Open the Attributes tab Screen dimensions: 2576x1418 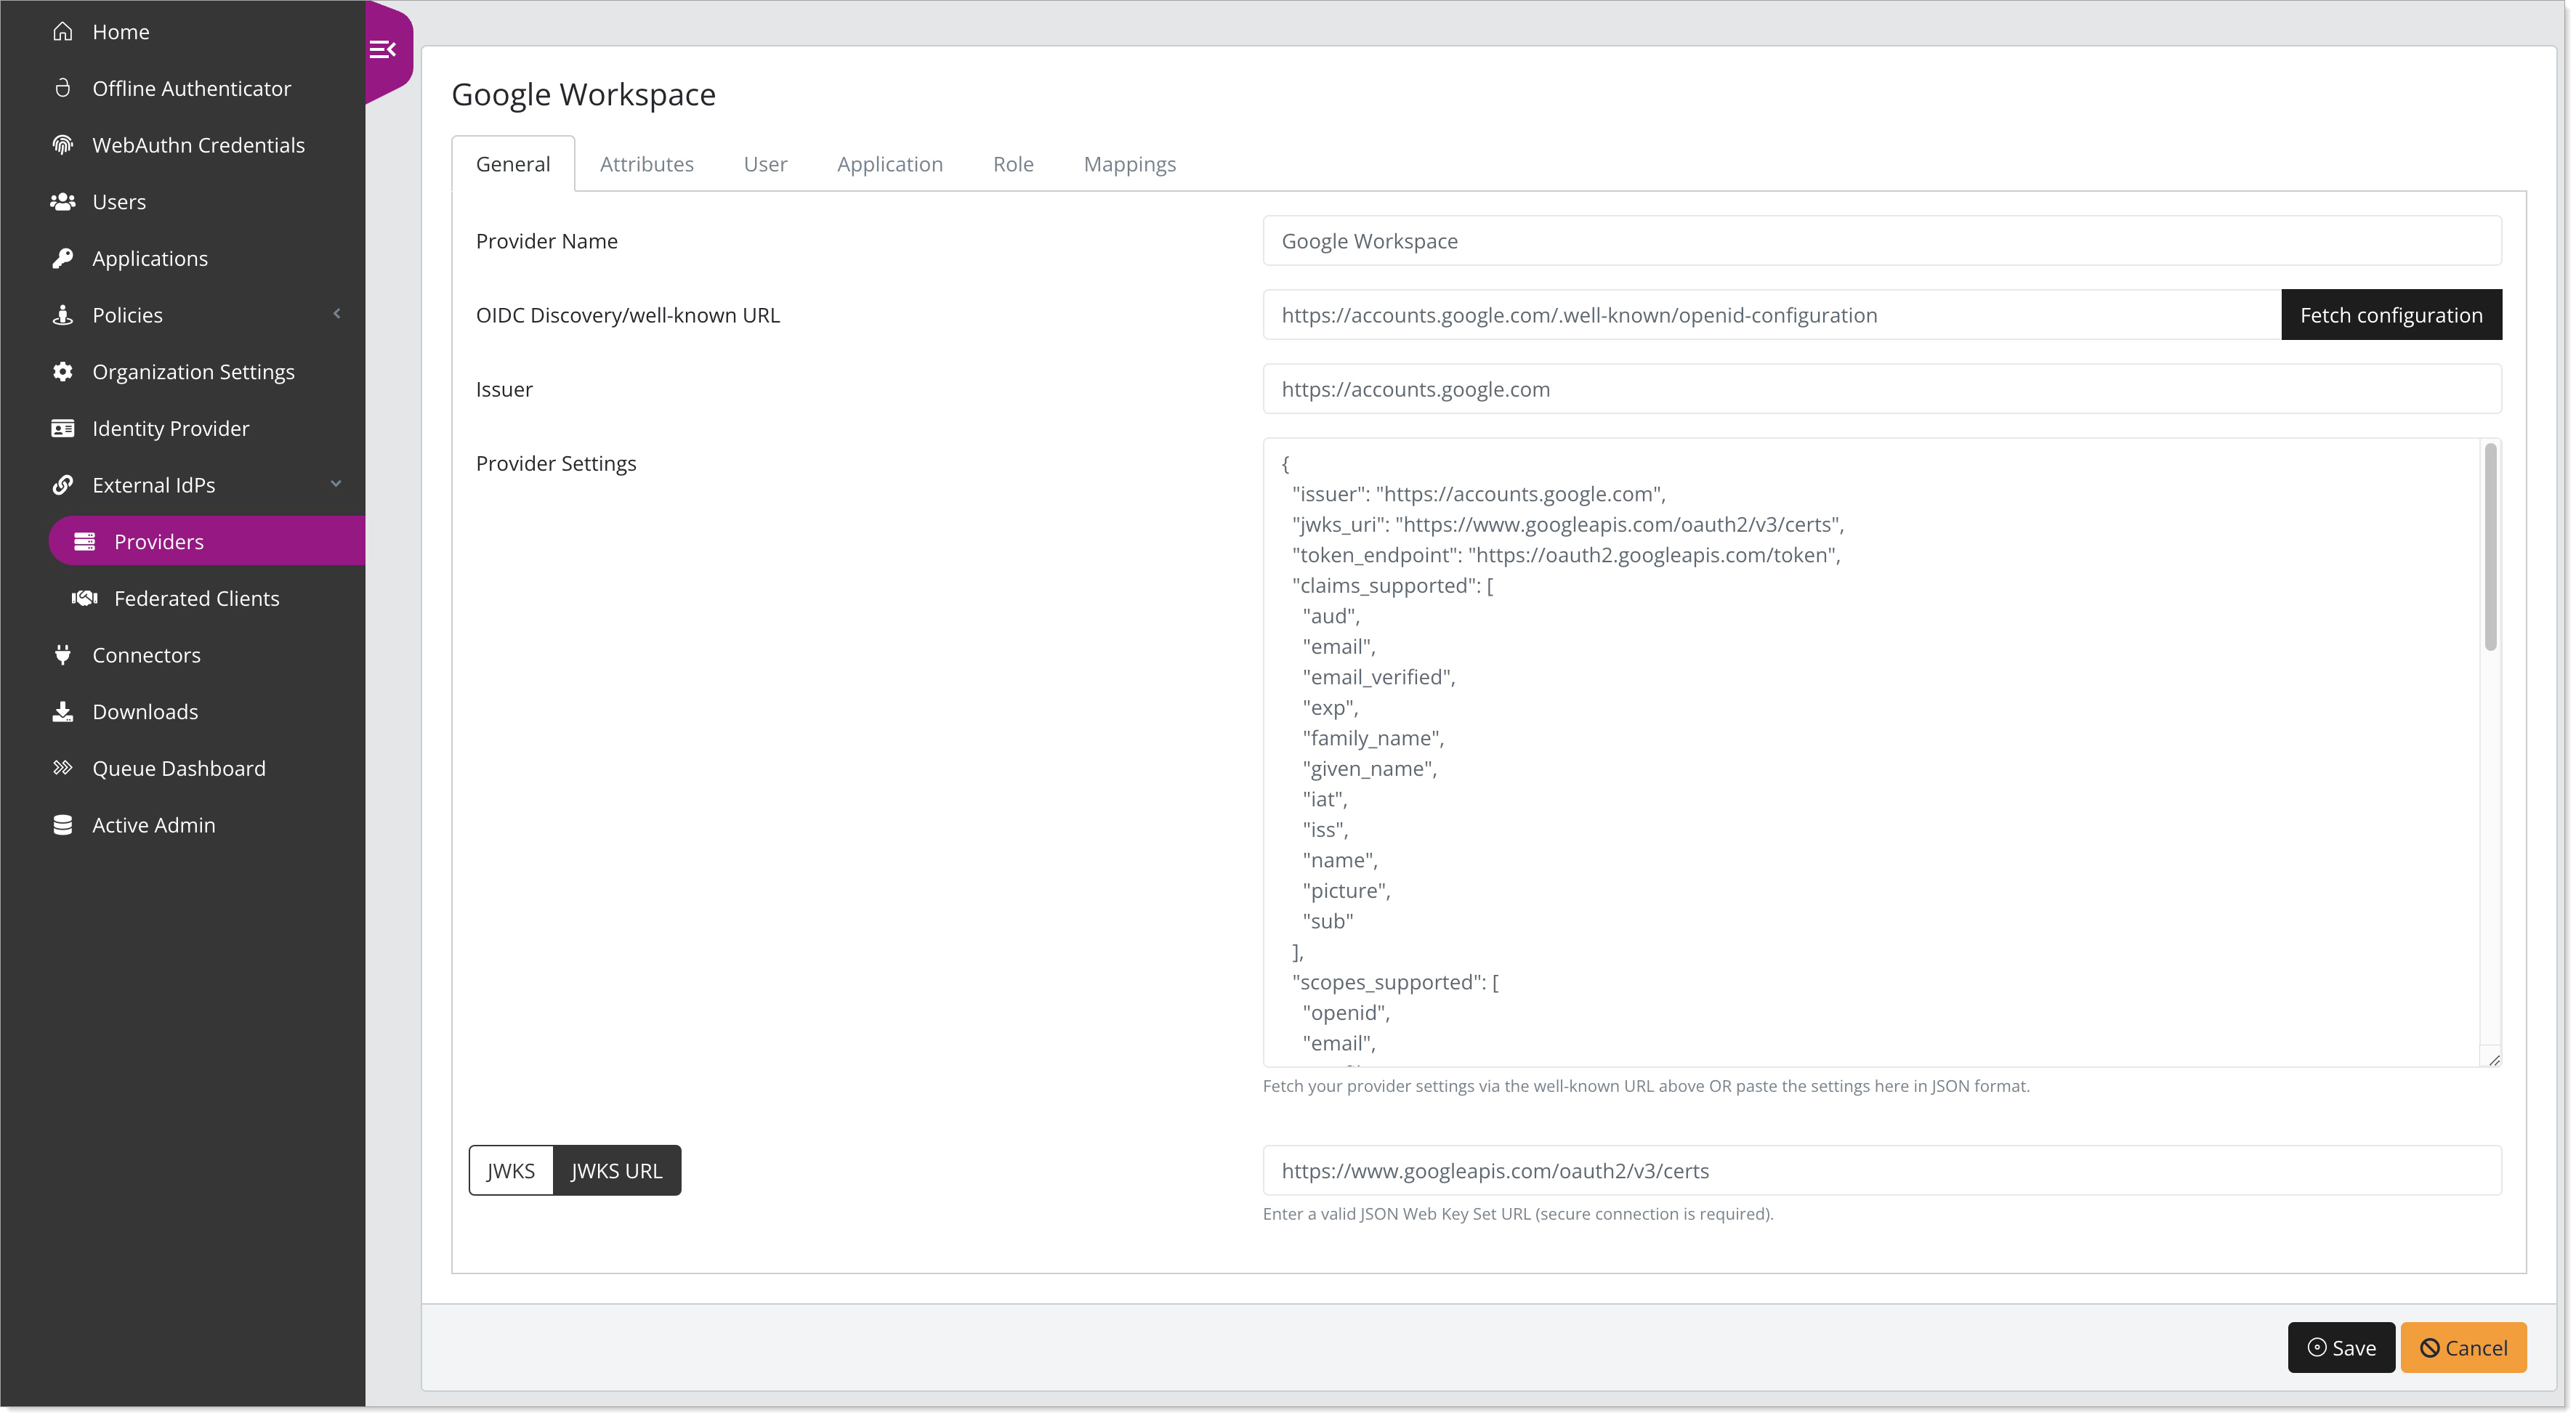tap(646, 164)
